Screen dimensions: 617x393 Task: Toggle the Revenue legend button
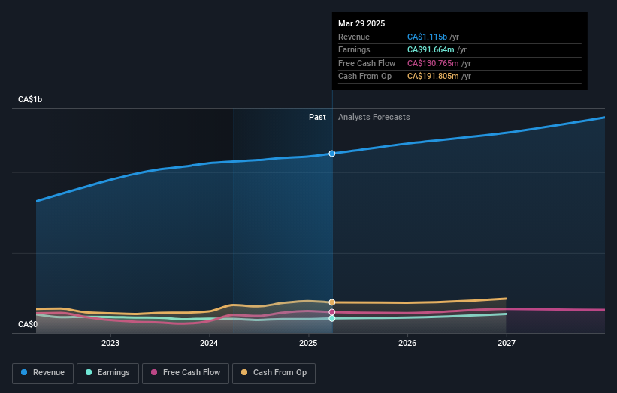(43, 373)
